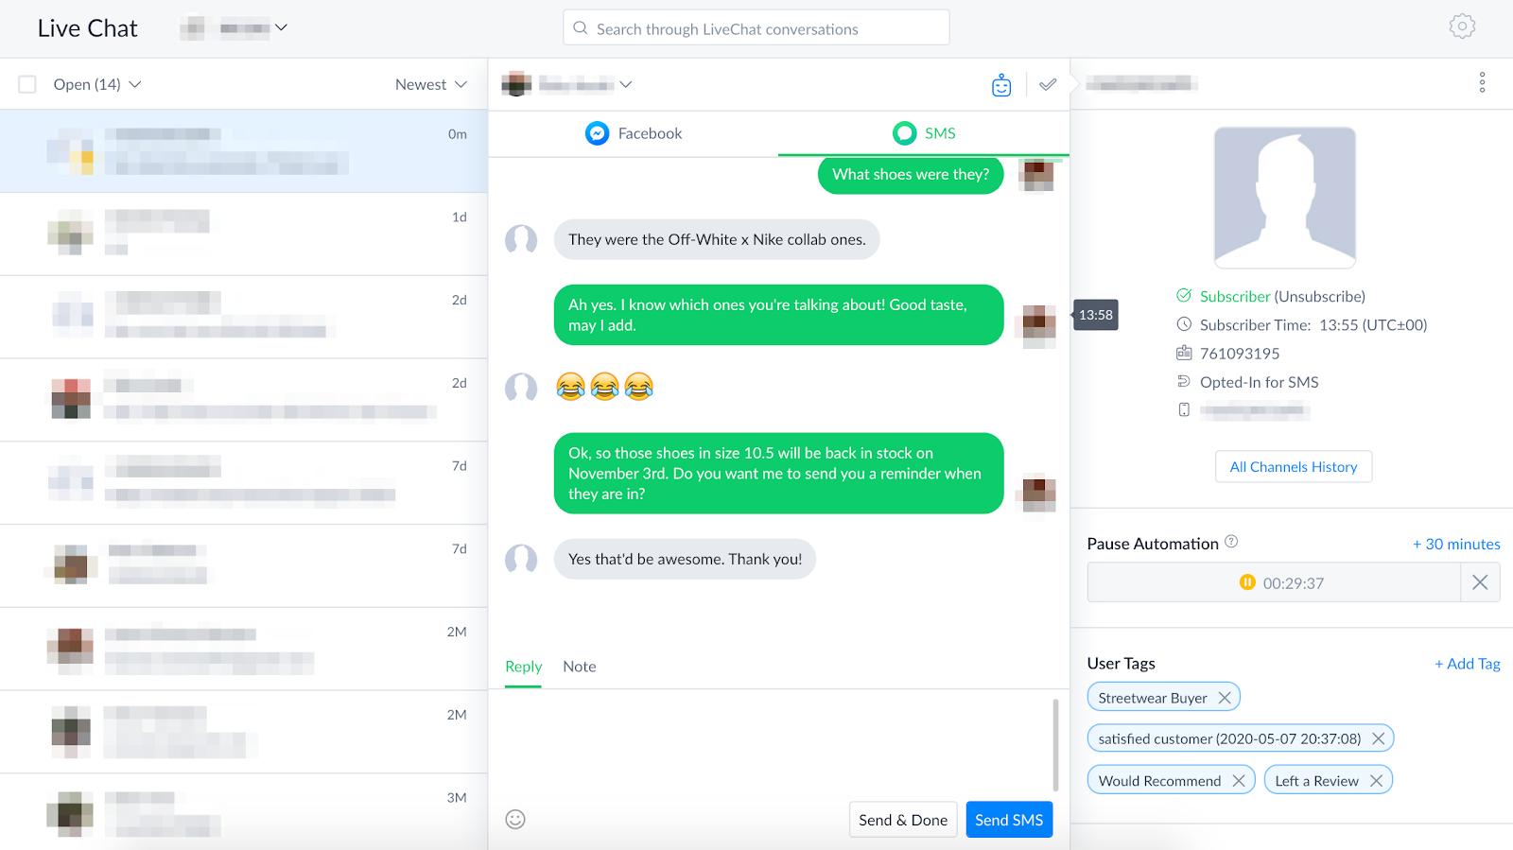Click customer avatar beside Off-White message
1513x850 pixels.
click(521, 240)
